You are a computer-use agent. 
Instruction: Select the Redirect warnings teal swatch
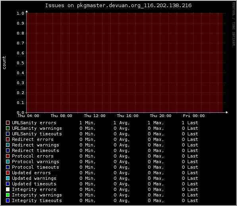coord(8,145)
